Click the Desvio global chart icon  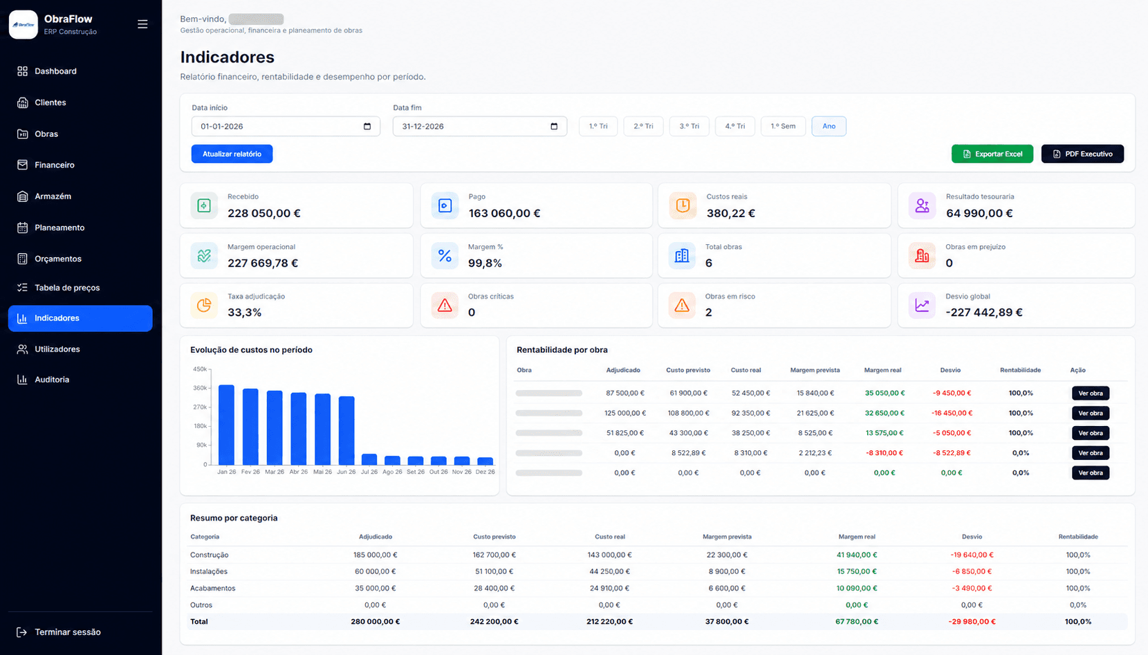click(922, 305)
